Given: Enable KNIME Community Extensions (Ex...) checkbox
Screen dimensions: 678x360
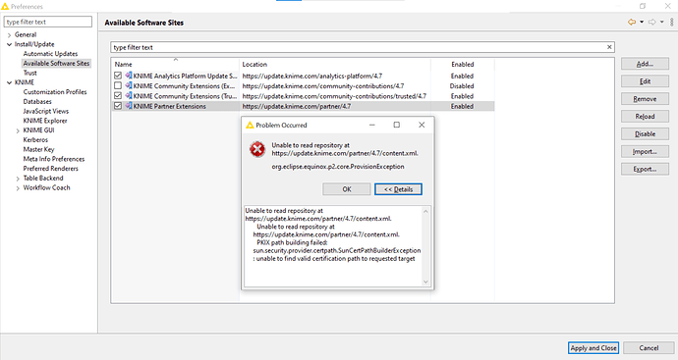Looking at the screenshot, I should pyautogui.click(x=118, y=85).
